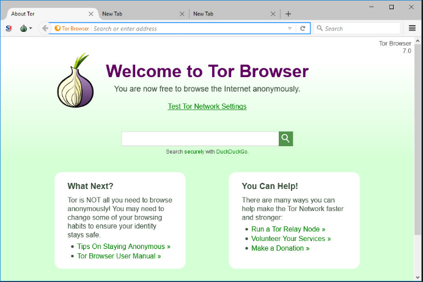This screenshot has width=423, height=282.
Task: Click the toolbar Search box
Action: coord(357,28)
